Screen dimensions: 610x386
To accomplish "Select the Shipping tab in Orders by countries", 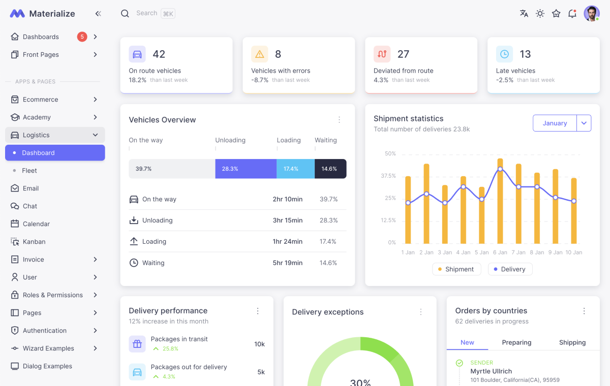I will point(572,342).
